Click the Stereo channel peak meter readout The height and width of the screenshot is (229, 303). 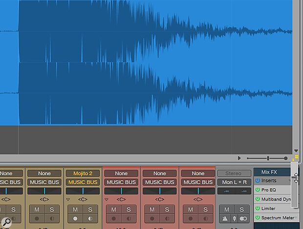(x=234, y=191)
